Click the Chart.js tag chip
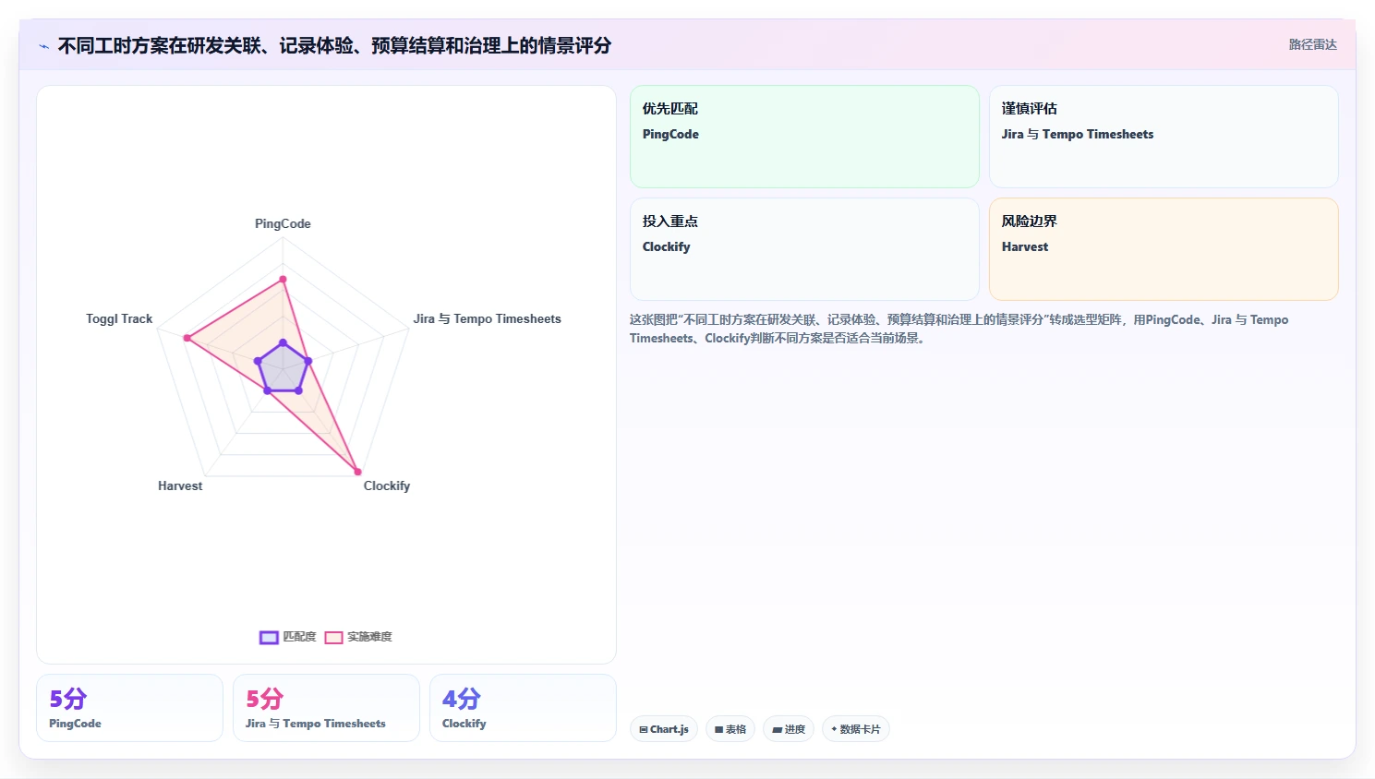1375x779 pixels. click(664, 729)
